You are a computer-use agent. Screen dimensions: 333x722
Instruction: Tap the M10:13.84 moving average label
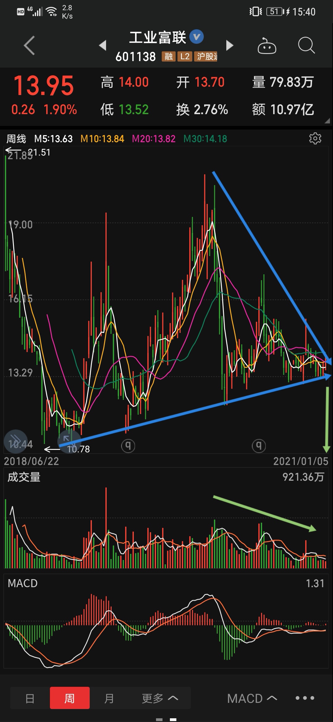[102, 139]
